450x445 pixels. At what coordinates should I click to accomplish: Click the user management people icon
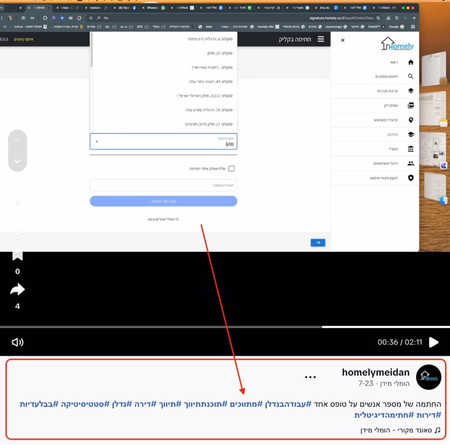pos(411,163)
